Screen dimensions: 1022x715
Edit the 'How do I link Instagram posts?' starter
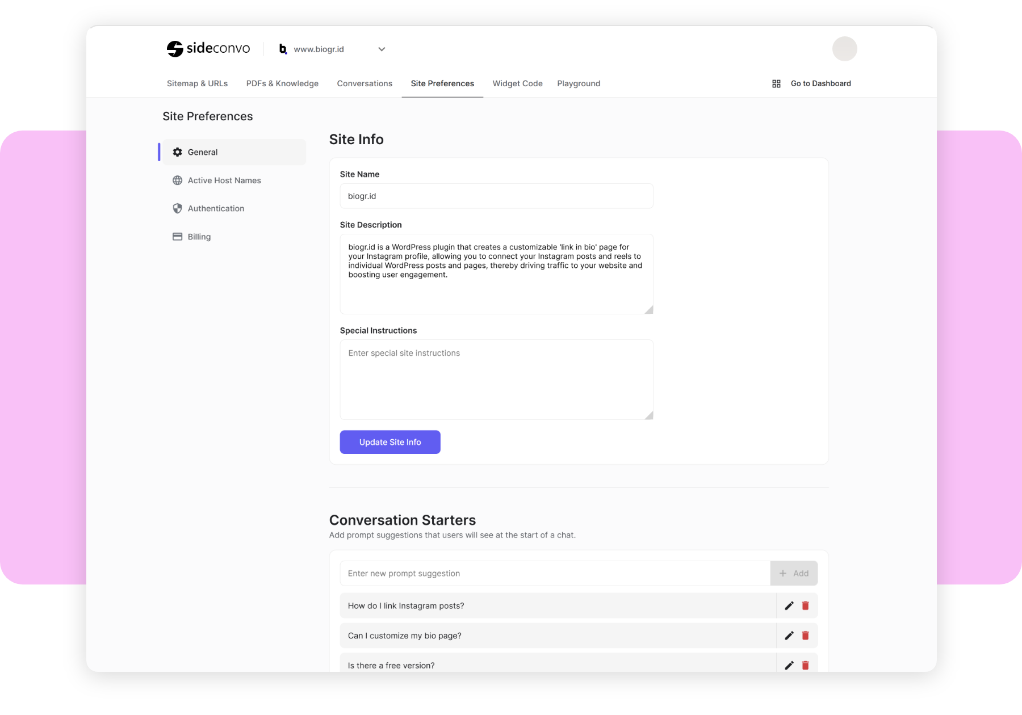click(x=789, y=605)
